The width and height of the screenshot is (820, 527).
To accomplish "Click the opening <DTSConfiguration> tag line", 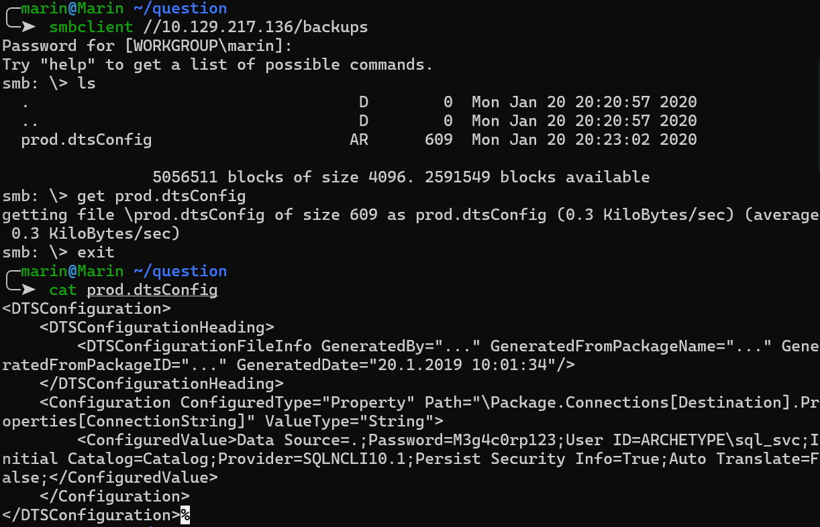I will pos(87,309).
